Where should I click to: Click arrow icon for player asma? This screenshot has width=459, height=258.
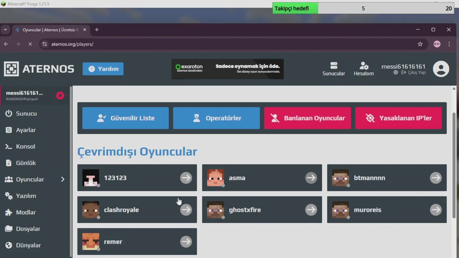[x=311, y=178]
